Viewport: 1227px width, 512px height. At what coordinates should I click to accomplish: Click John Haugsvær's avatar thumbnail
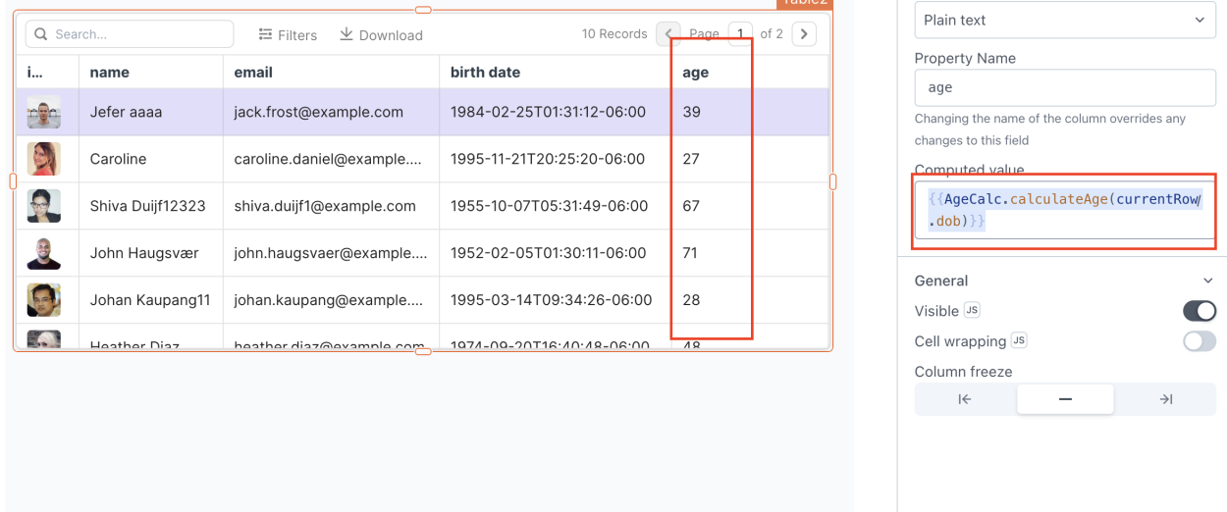pos(44,253)
